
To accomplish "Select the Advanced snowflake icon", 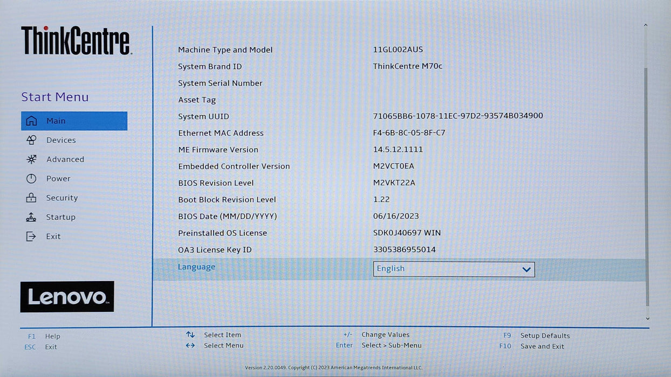I will point(31,159).
